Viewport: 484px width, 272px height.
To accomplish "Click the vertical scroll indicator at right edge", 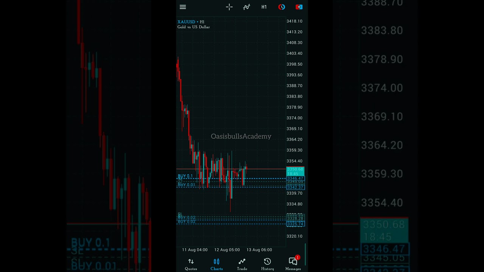I will coord(305,254).
